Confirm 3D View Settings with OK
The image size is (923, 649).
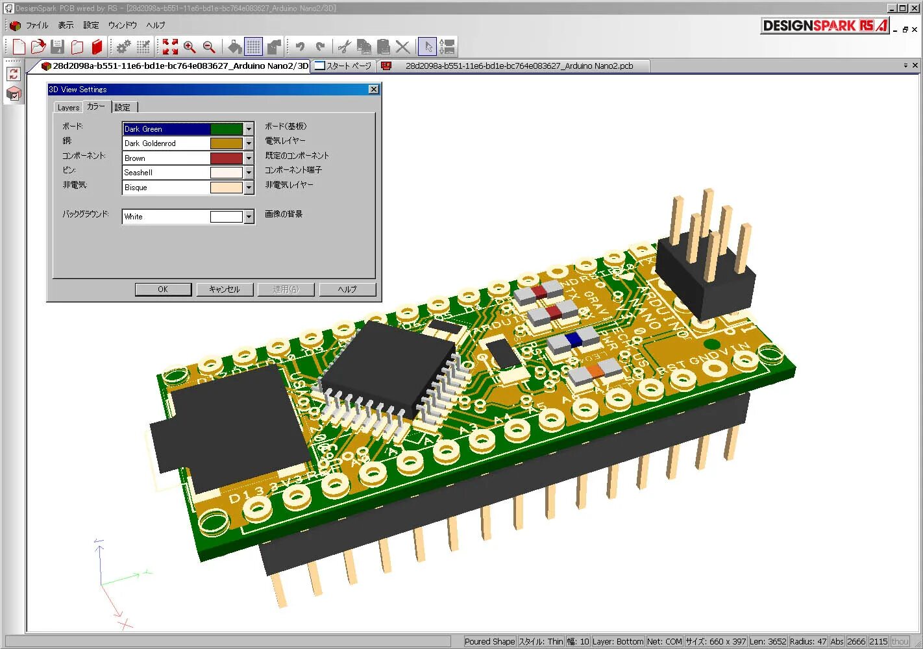(x=163, y=289)
